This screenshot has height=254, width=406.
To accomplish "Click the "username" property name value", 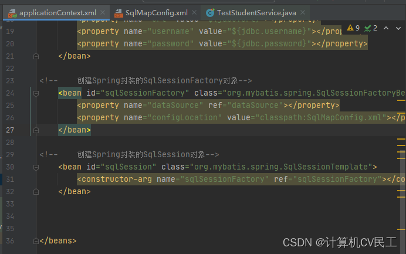I will tap(170, 31).
